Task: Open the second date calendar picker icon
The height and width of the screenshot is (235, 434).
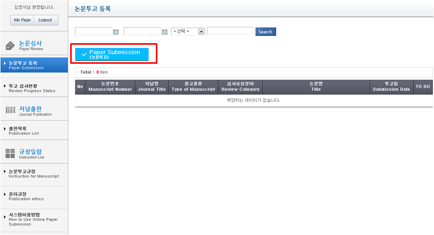Action: (x=165, y=32)
